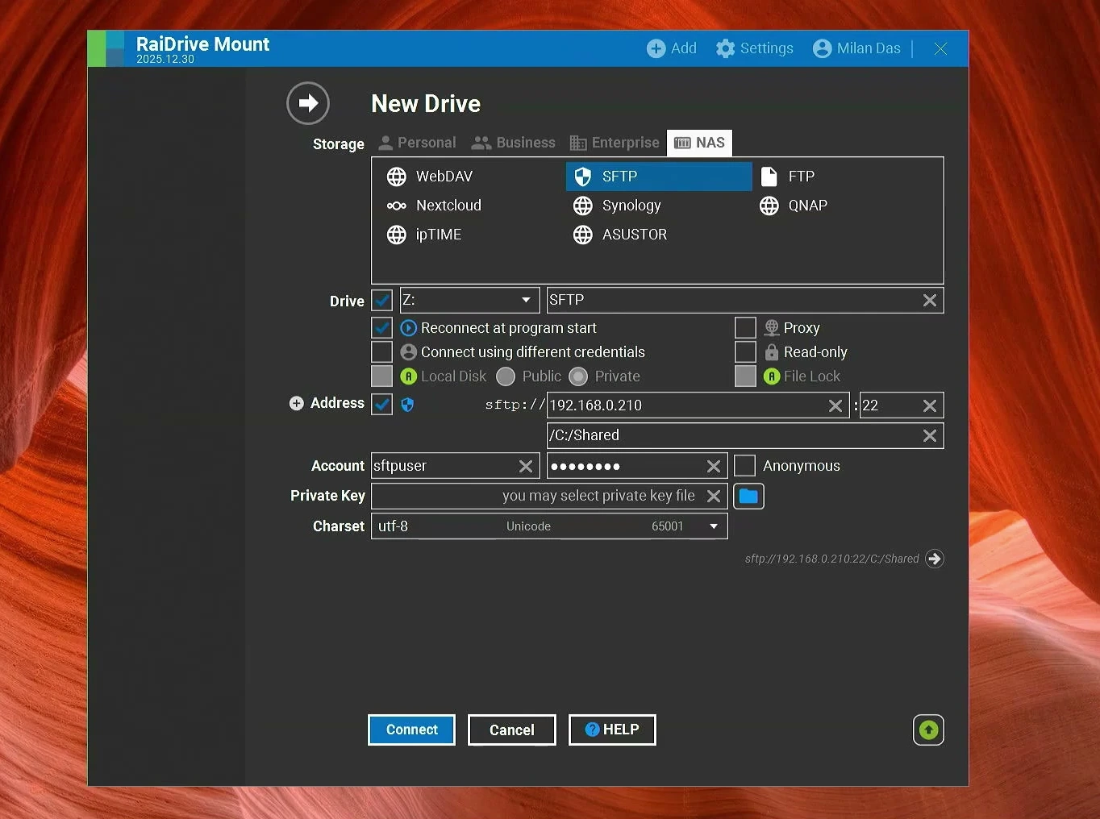
Task: Check the Anonymous login box
Action: click(745, 466)
